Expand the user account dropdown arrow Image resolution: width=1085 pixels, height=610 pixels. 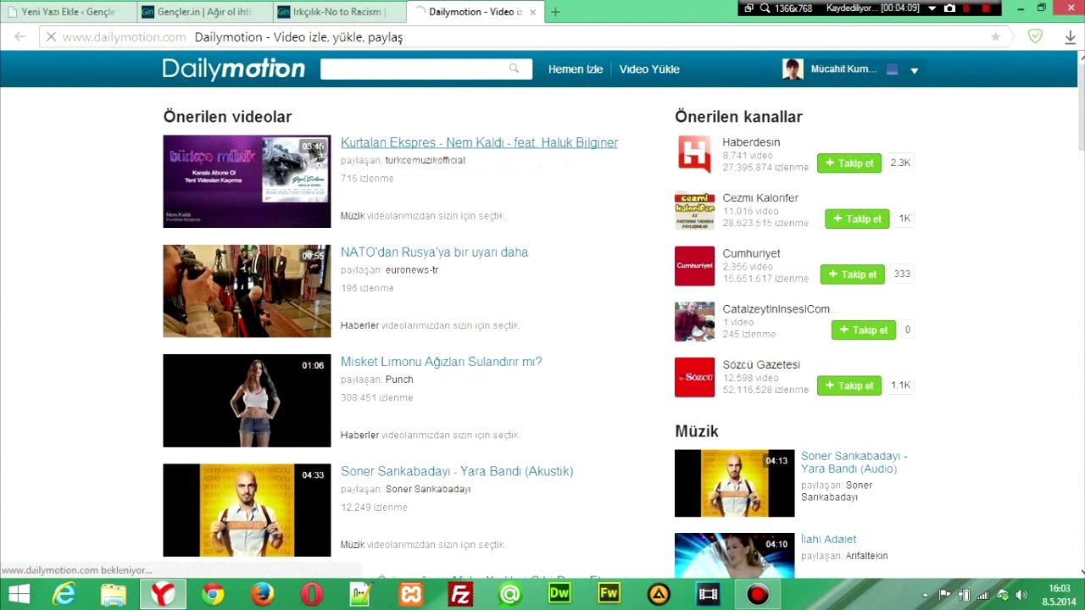tap(915, 70)
